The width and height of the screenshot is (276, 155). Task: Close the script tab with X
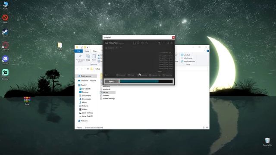(116, 48)
